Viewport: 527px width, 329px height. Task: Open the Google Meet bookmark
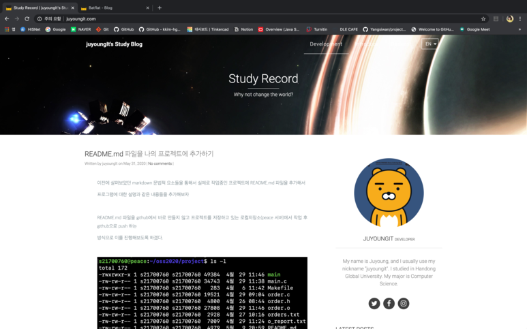click(475, 29)
